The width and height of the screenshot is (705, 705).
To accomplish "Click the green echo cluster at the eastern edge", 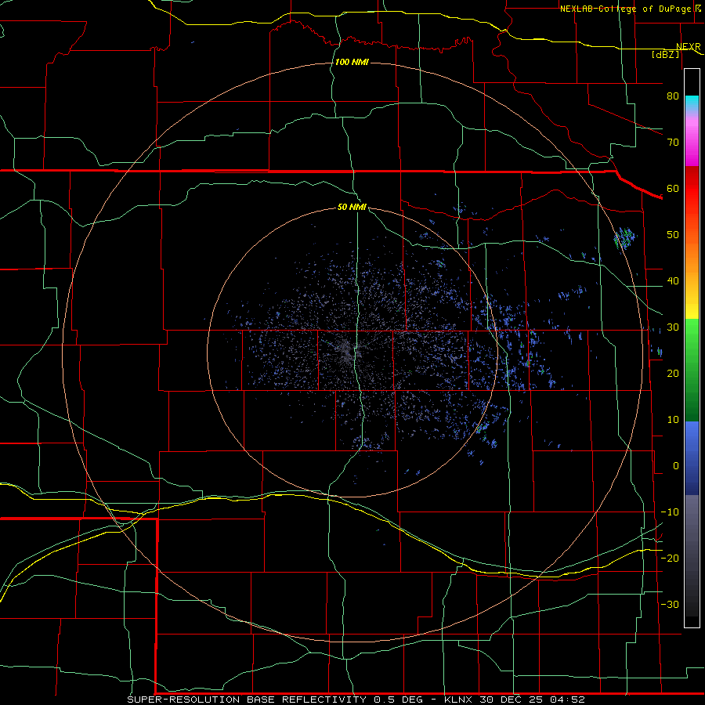I will tap(625, 238).
